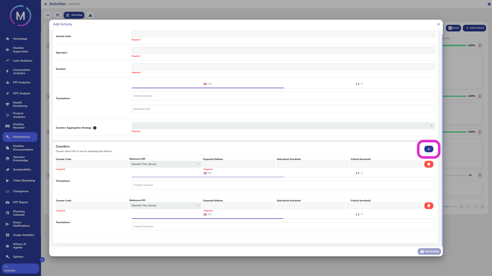
Task: Expand first Reference KPI dropdown
Action: tap(165, 164)
